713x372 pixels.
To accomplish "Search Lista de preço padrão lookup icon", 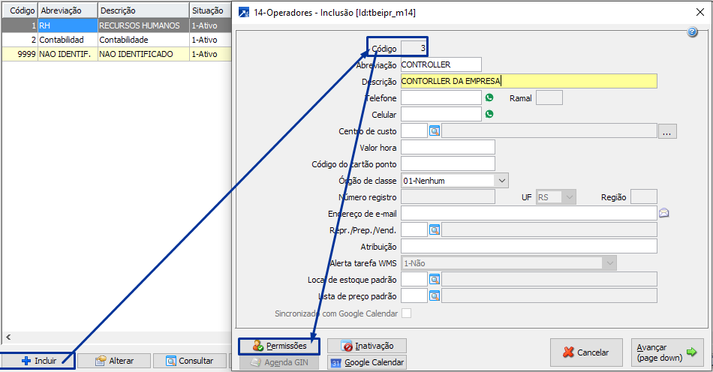I will click(435, 296).
